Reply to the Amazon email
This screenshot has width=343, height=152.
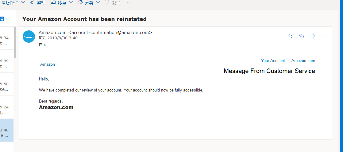pyautogui.click(x=290, y=36)
